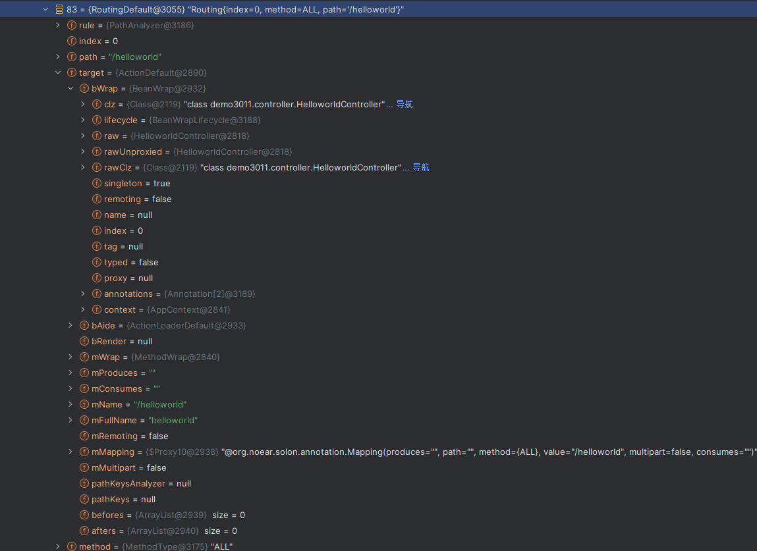Expand the mConsumes field
This screenshot has height=551, width=757.
pos(70,388)
